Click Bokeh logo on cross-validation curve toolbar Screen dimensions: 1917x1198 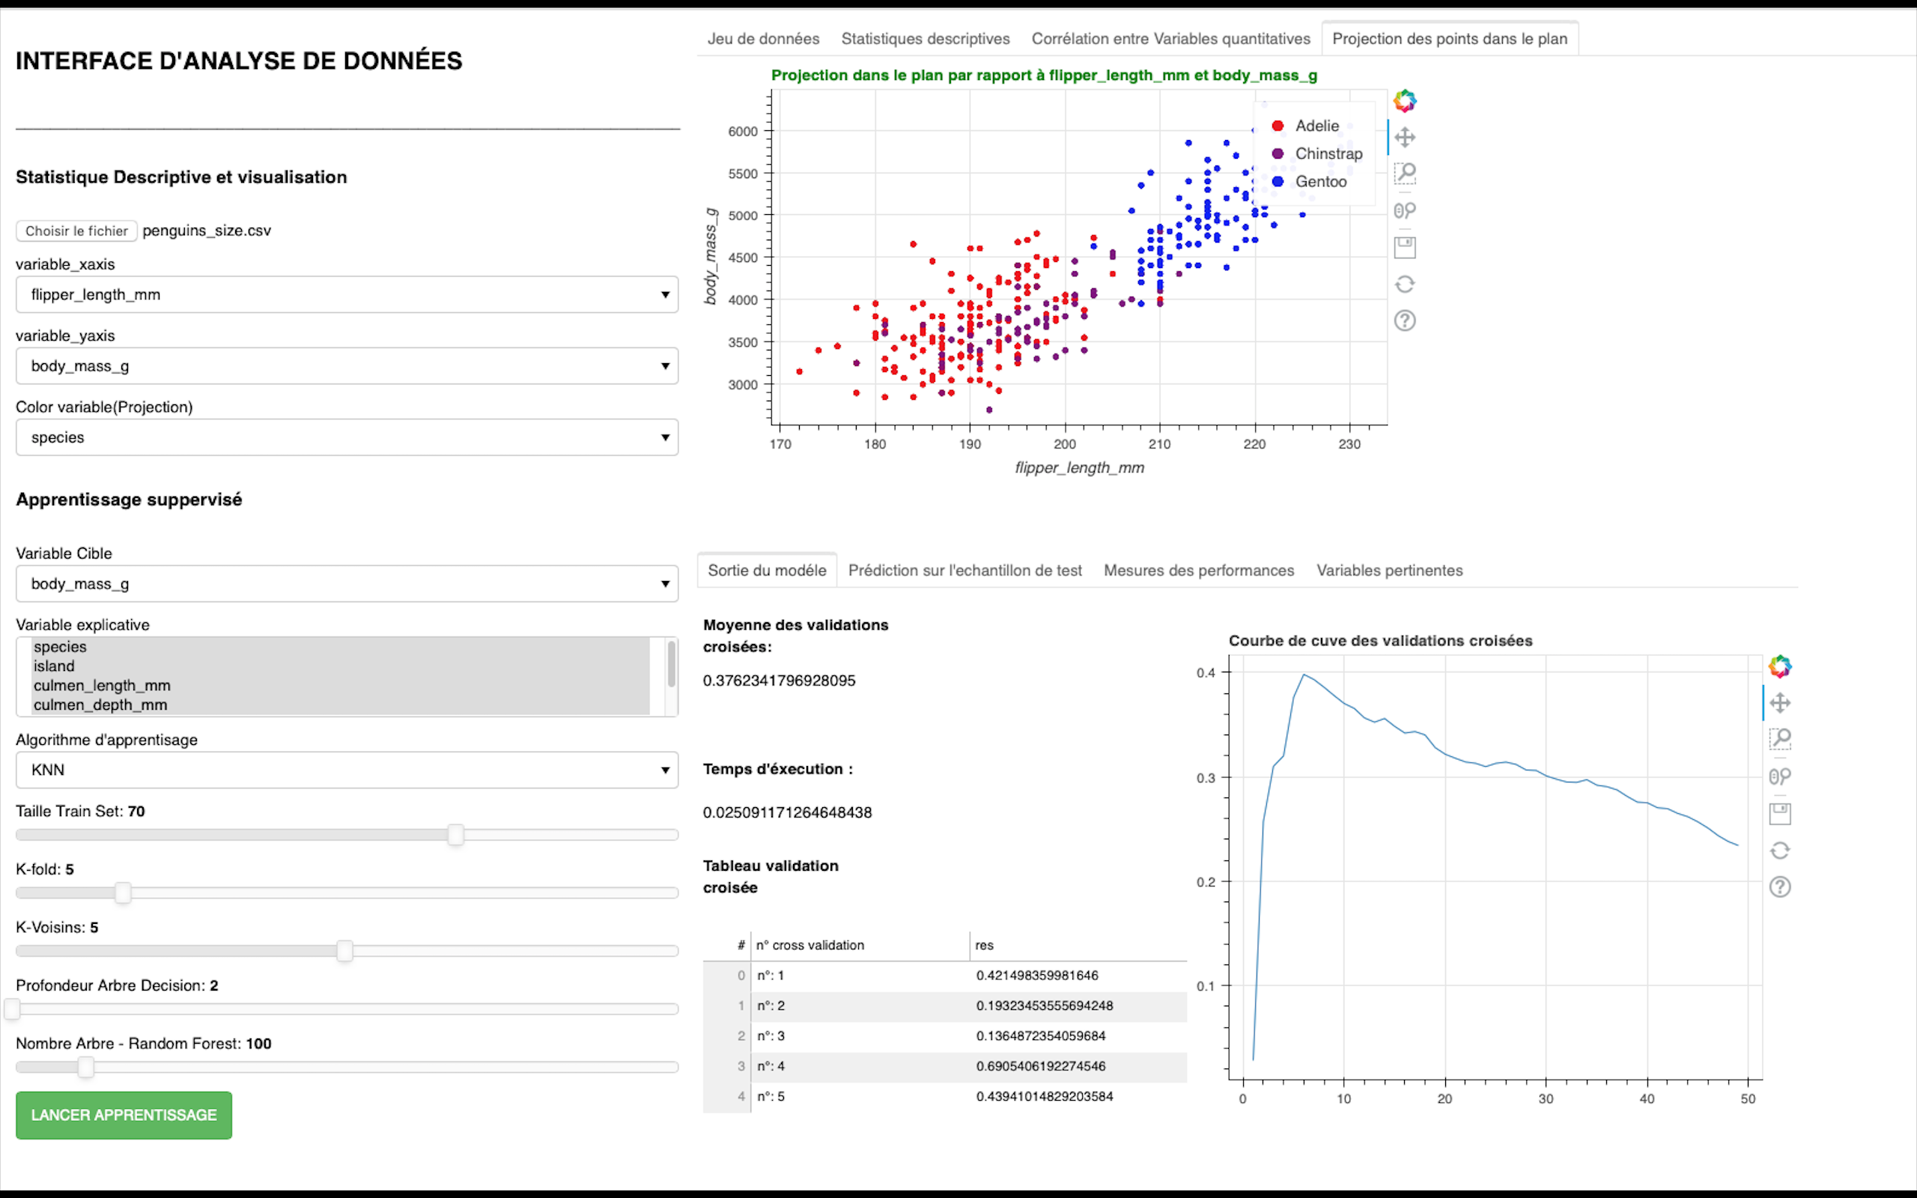coord(1780,666)
